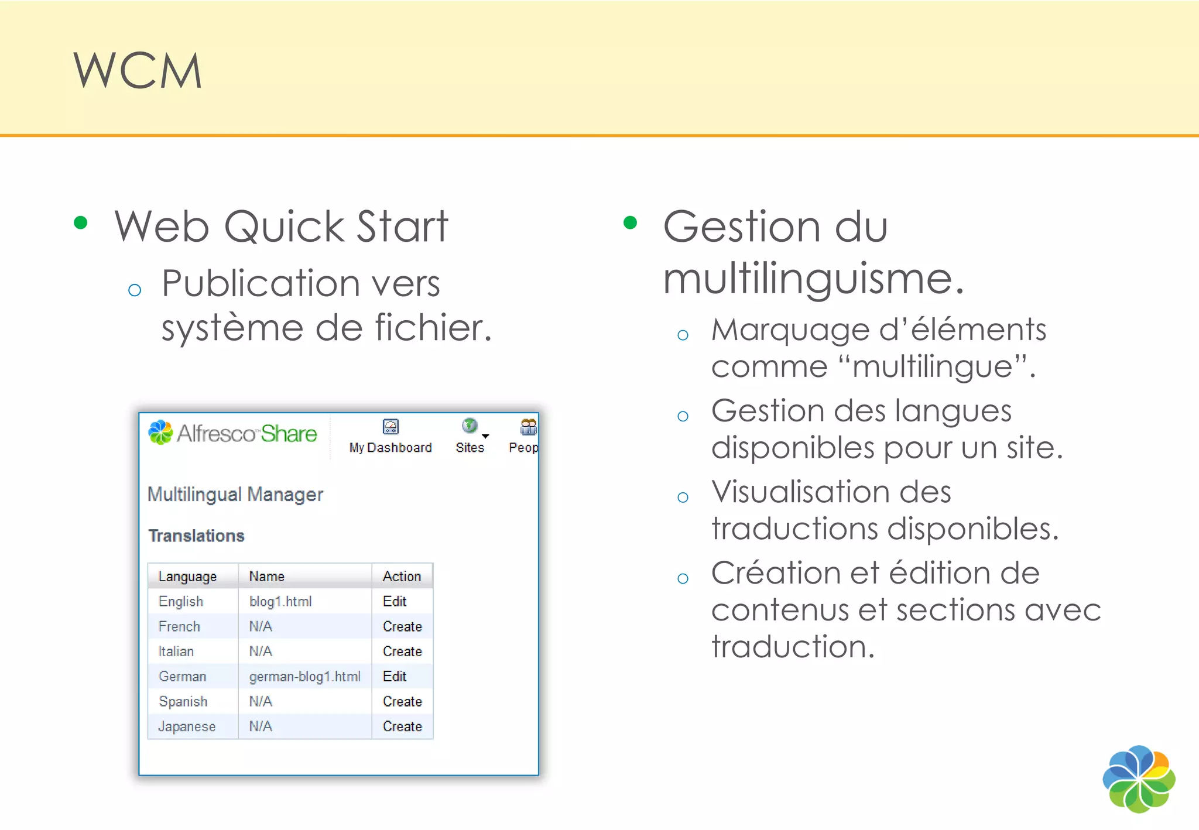Click the WCM slide title
1199x830 pixels.
click(x=138, y=70)
